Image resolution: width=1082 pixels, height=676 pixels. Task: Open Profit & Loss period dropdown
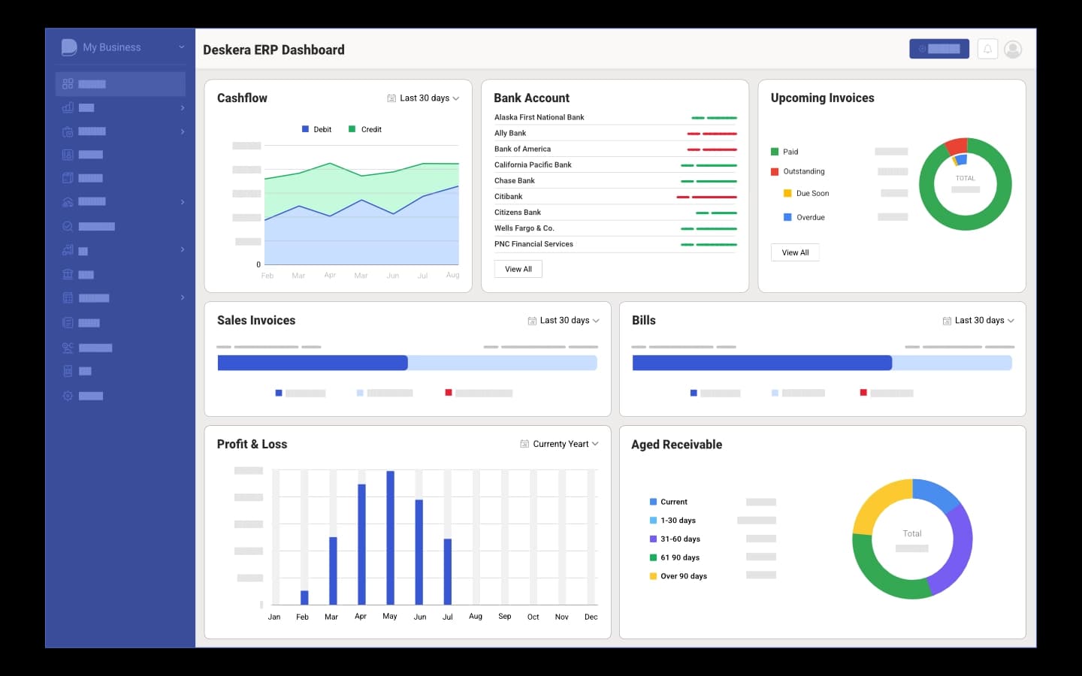(560, 444)
